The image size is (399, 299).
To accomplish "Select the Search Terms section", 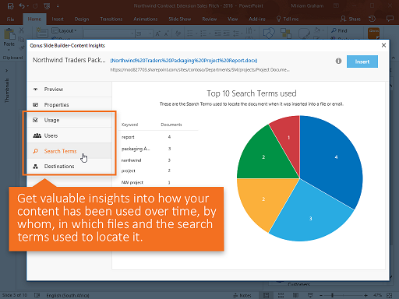I will click(69, 151).
